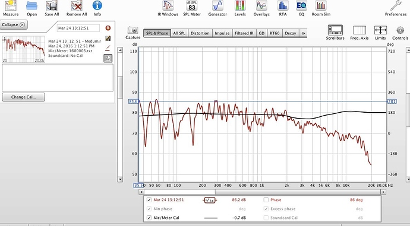410x226 pixels.
Task: Open the Room Sim tool
Action: pyautogui.click(x=321, y=8)
